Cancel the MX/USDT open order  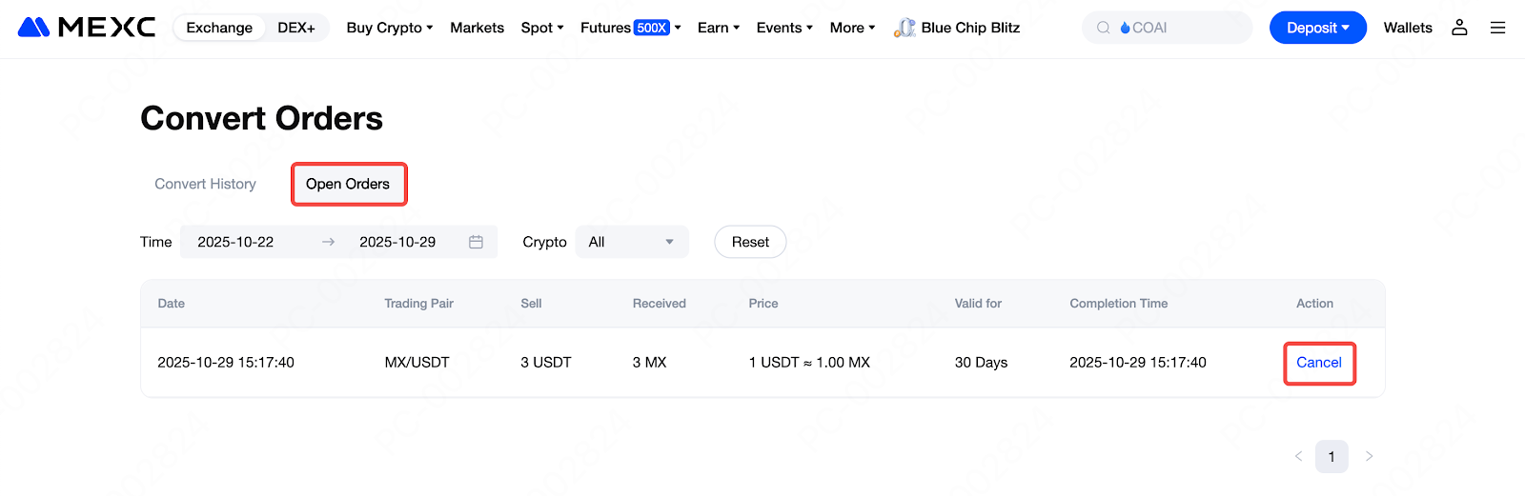[1318, 363]
